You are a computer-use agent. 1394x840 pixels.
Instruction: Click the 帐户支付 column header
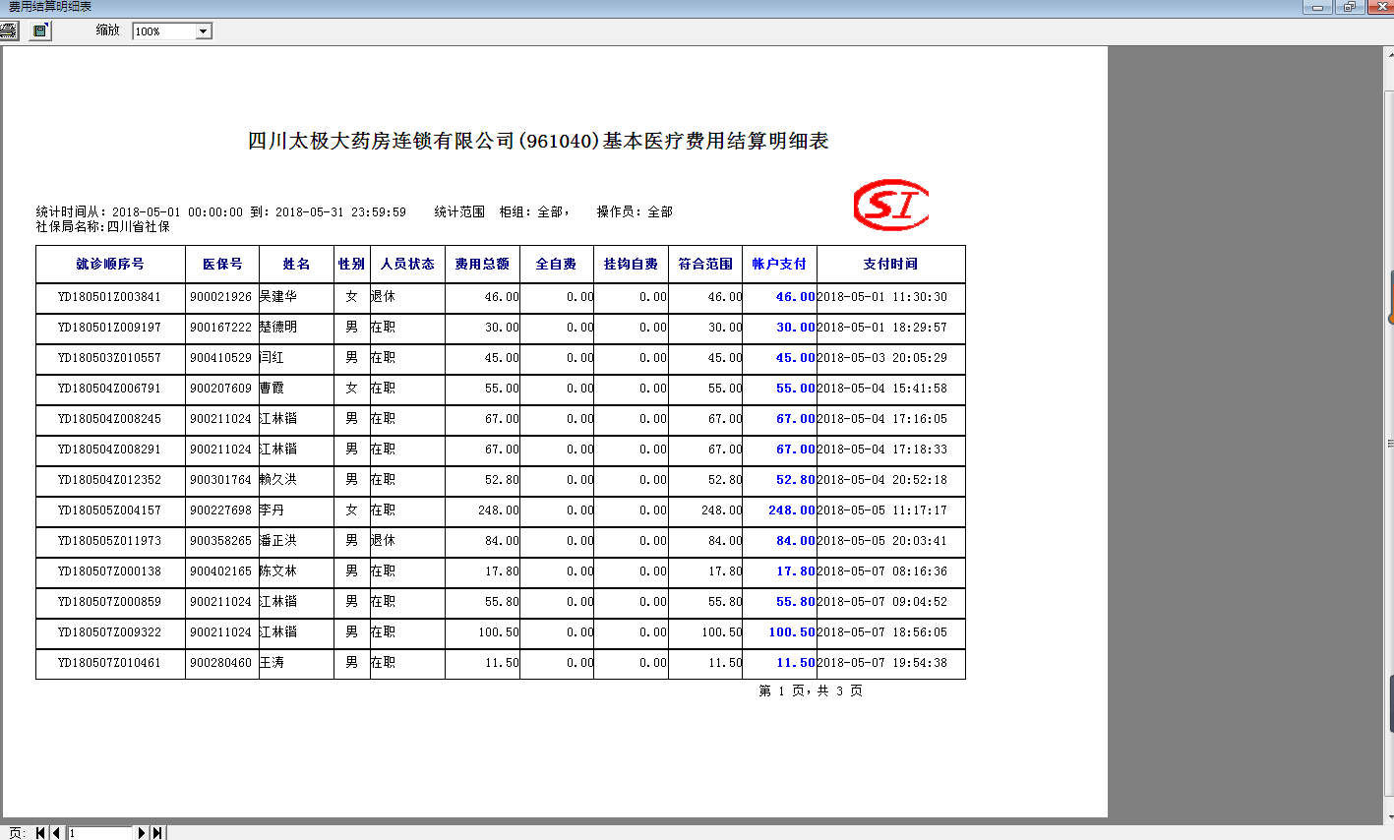[779, 264]
